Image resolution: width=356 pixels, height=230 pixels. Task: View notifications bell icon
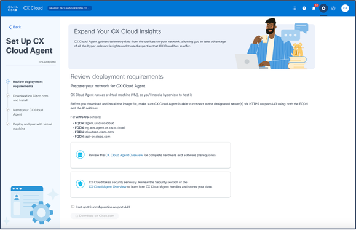pyautogui.click(x=314, y=9)
